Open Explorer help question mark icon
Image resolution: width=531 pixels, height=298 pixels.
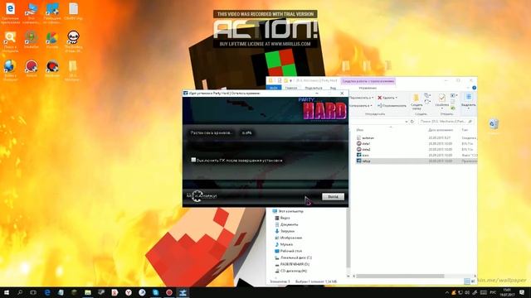(474, 88)
